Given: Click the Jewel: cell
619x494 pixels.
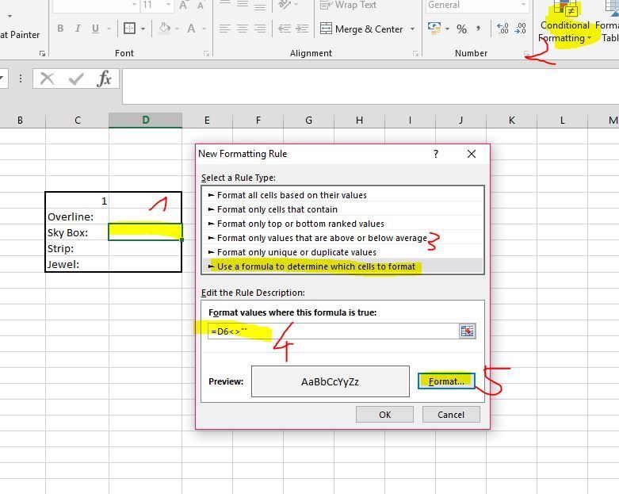Looking at the screenshot, I should (x=77, y=264).
